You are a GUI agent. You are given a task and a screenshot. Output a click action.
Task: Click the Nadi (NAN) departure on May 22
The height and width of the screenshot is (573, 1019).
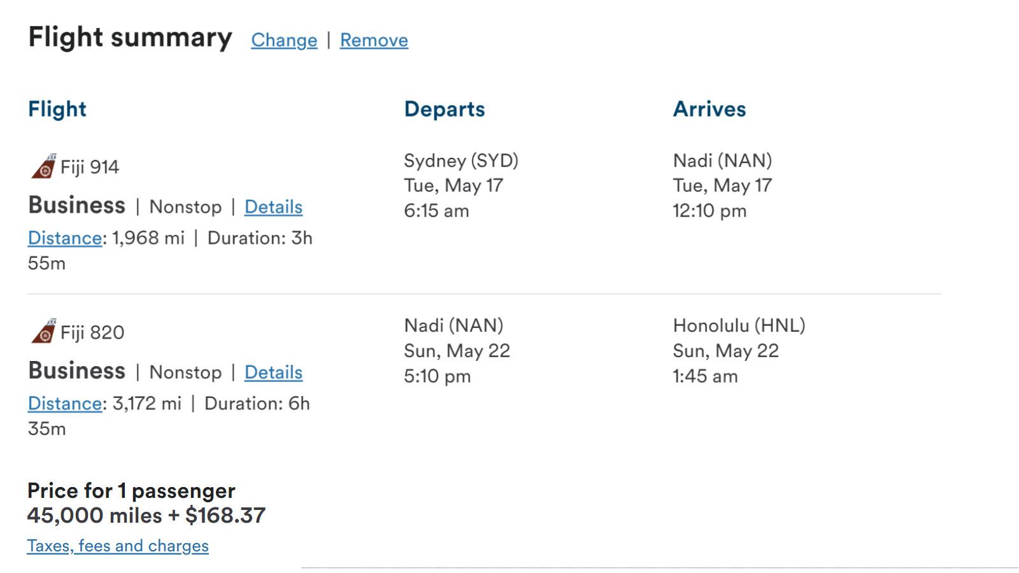453,325
